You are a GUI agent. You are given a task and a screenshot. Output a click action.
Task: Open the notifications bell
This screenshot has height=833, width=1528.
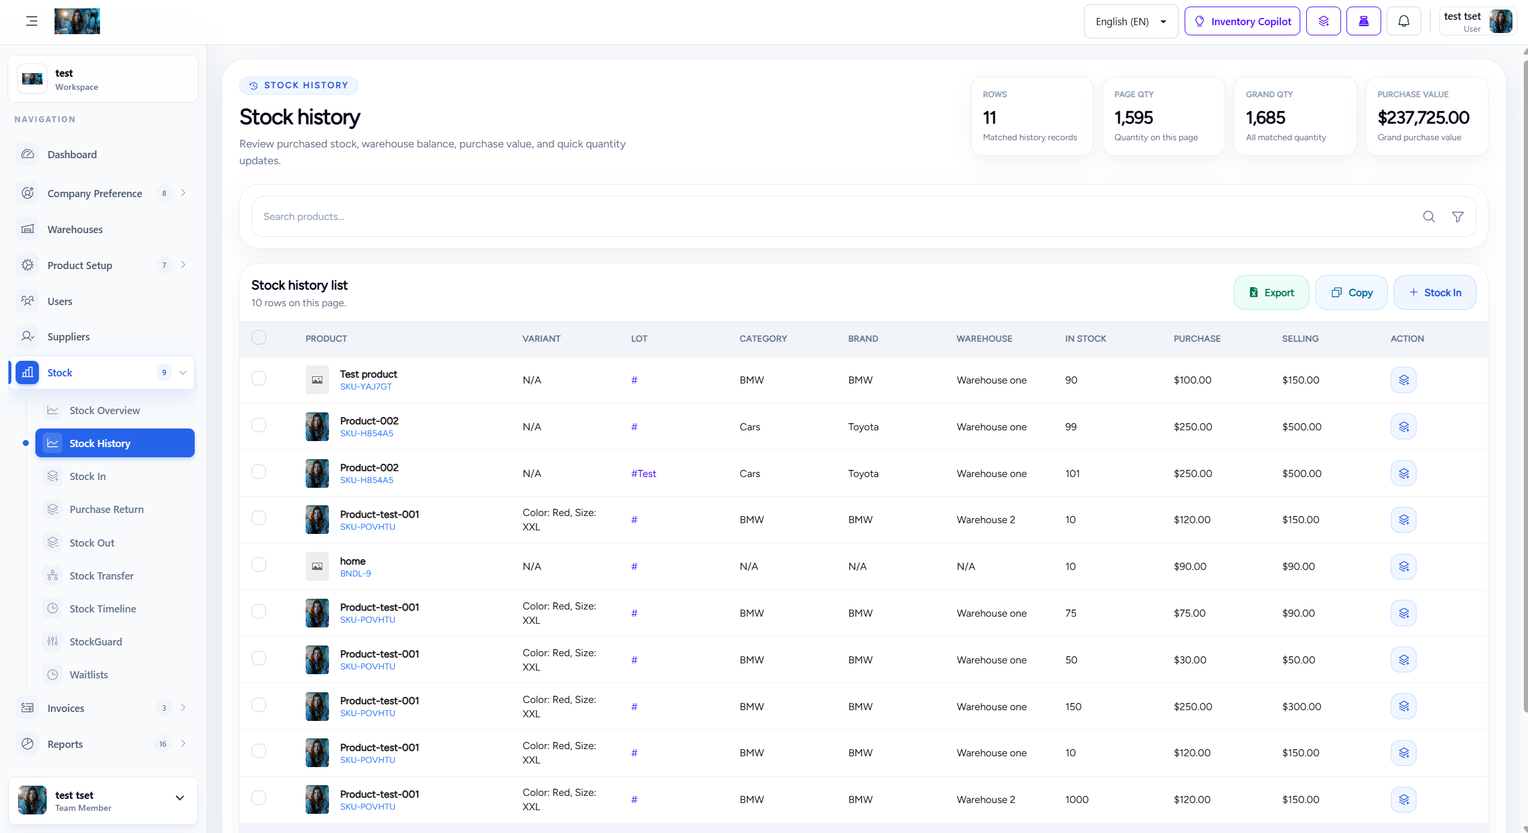pyautogui.click(x=1403, y=22)
